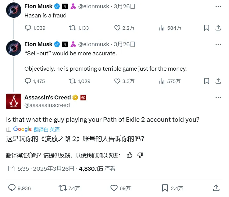229x197 pixels.
Task: Click the Ubisoft affiliate badge icon
Action: [x=83, y=98]
